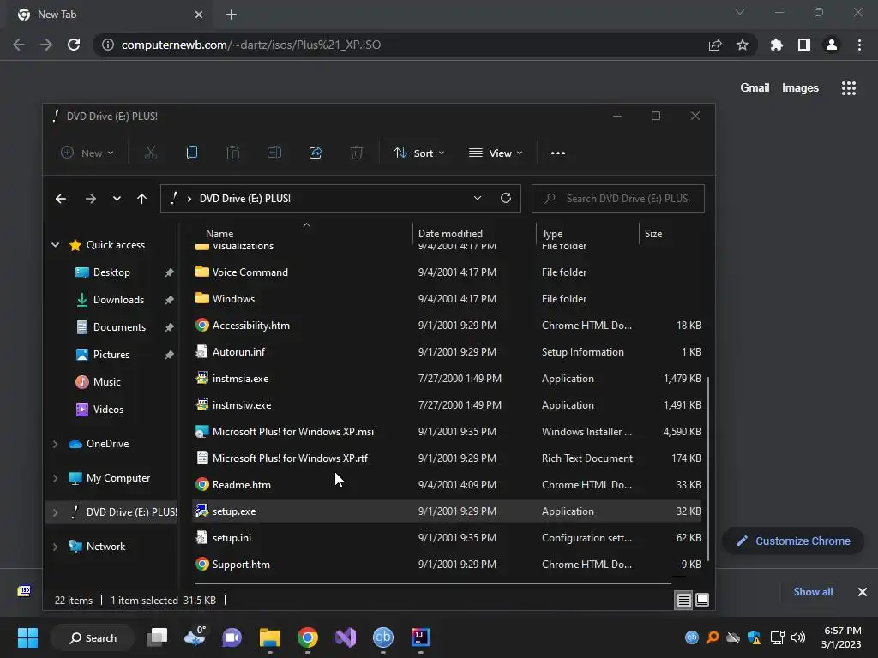Open qBittorrent from taskbar
The height and width of the screenshot is (658, 878).
[x=383, y=637]
